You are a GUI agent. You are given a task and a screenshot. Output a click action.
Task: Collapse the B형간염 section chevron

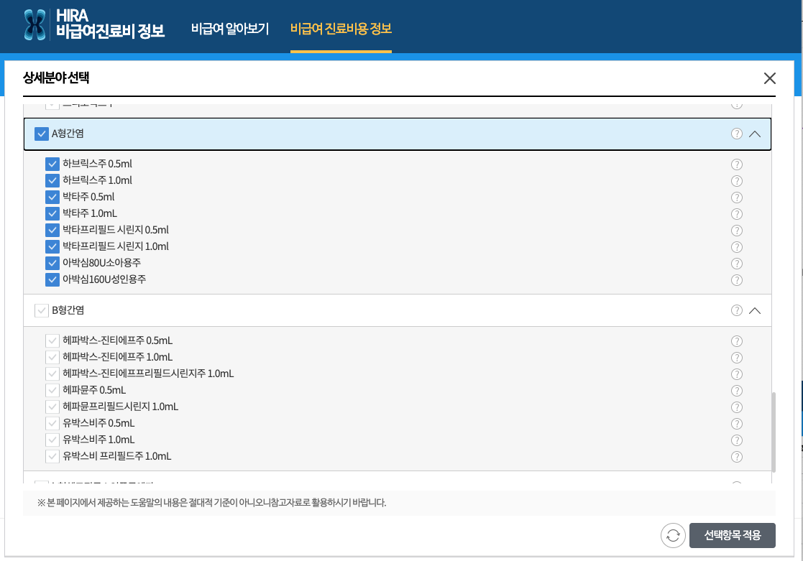pyautogui.click(x=755, y=310)
